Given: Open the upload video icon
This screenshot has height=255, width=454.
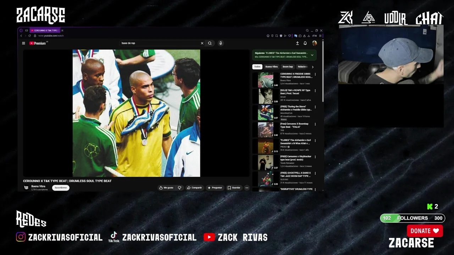Looking at the screenshot, I should click(x=297, y=43).
